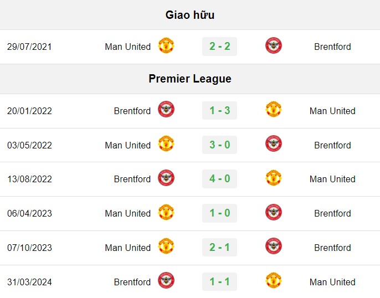Click Man United crest in 31/03/2024 row

coord(274,281)
